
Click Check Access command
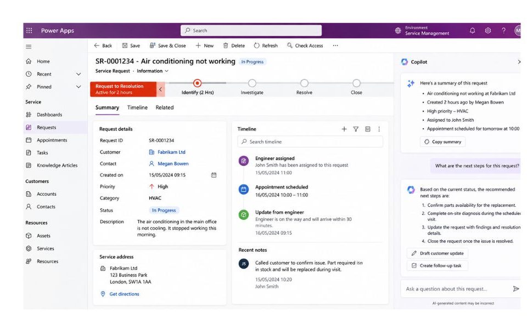point(305,46)
